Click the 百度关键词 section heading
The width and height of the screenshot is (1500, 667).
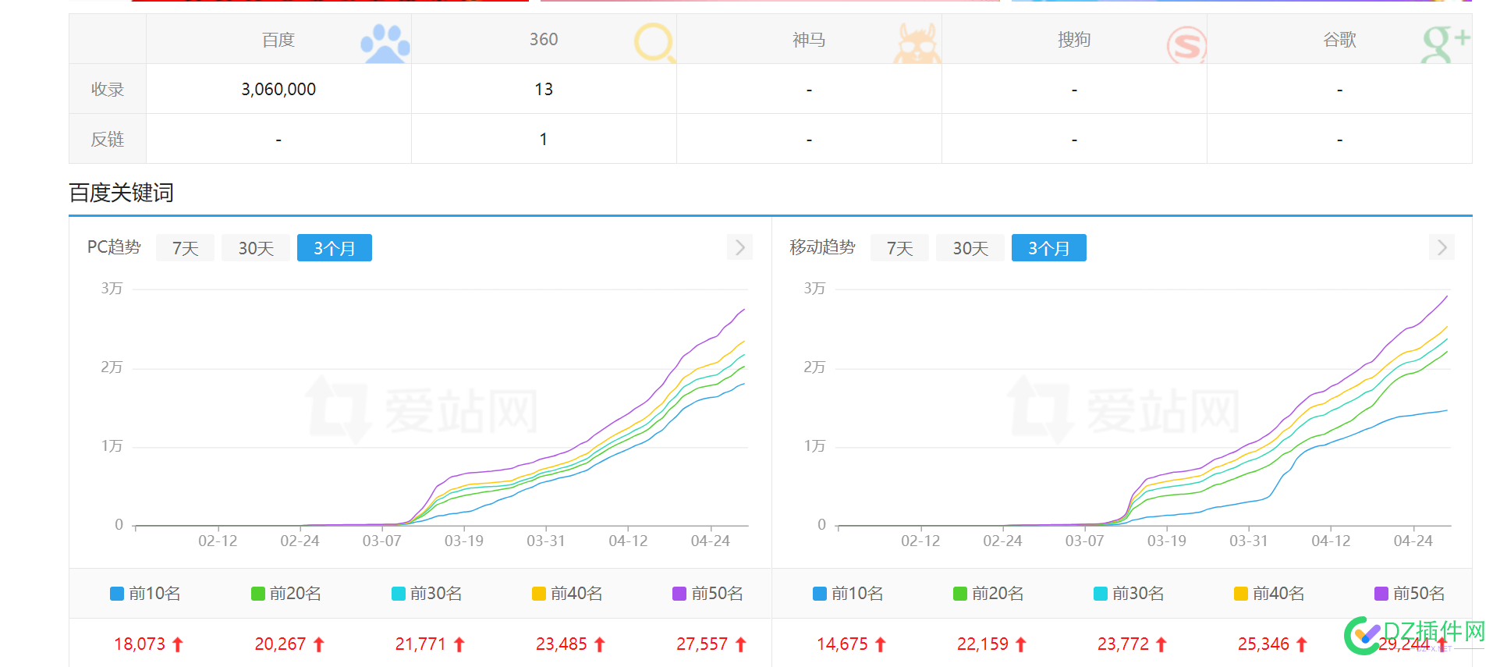121,193
